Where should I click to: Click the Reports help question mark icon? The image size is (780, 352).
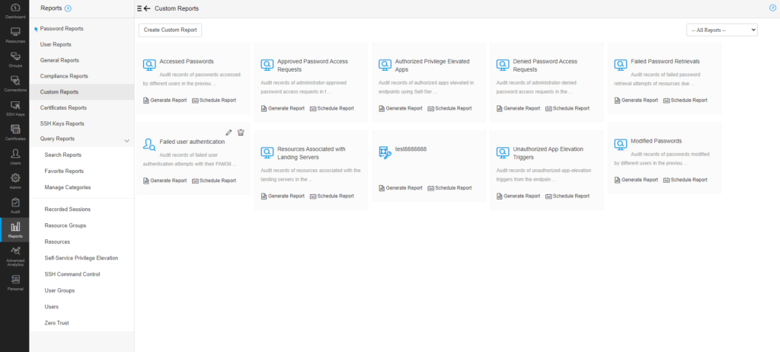tap(69, 8)
